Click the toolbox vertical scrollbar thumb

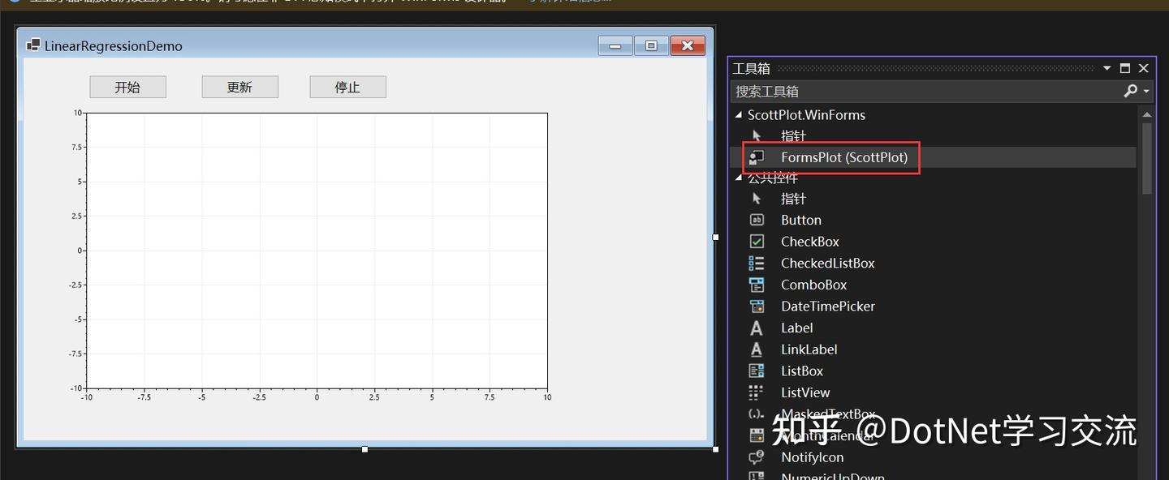pos(1147,158)
